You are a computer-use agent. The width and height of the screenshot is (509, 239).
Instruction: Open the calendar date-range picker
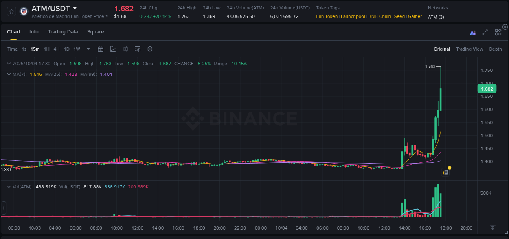pyautogui.click(x=101, y=49)
